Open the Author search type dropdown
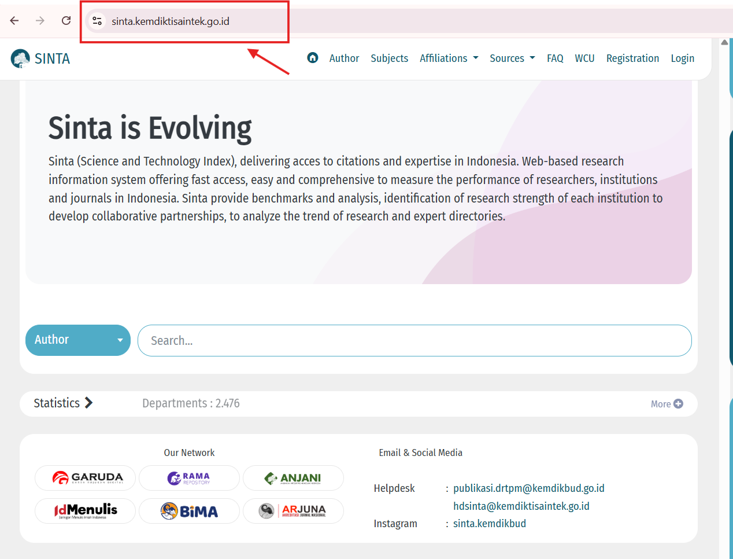Image resolution: width=733 pixels, height=559 pixels. click(x=78, y=340)
